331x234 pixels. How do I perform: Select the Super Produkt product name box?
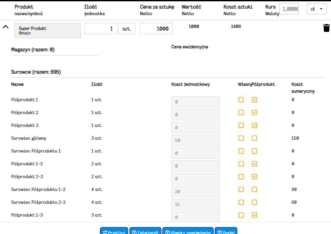48,31
